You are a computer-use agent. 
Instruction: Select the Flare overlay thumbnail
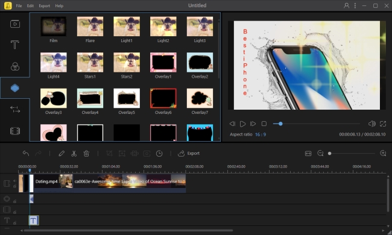pos(90,27)
